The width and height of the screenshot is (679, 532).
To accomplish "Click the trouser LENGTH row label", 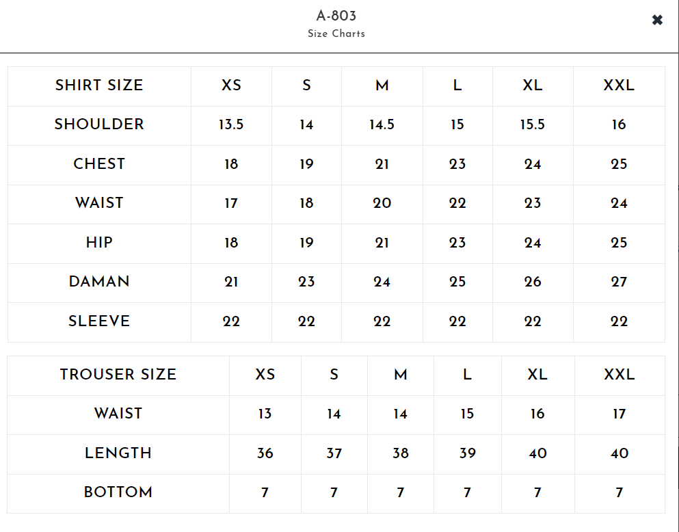I will (x=118, y=453).
